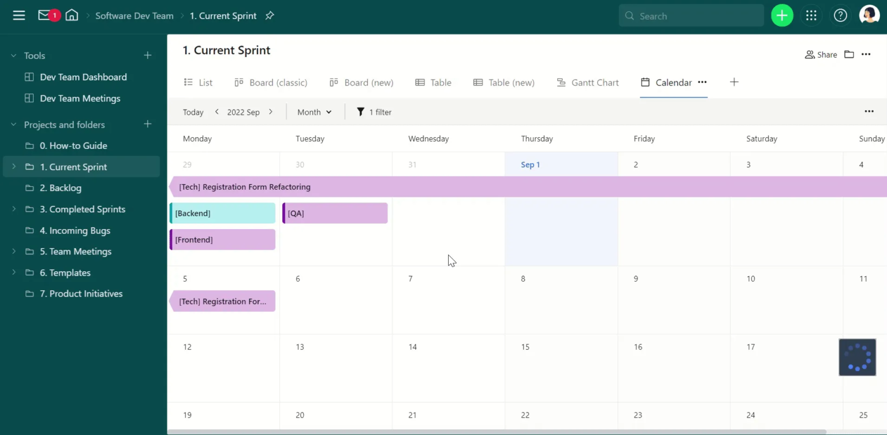Open the Month view dropdown
The height and width of the screenshot is (435, 887).
(x=314, y=112)
